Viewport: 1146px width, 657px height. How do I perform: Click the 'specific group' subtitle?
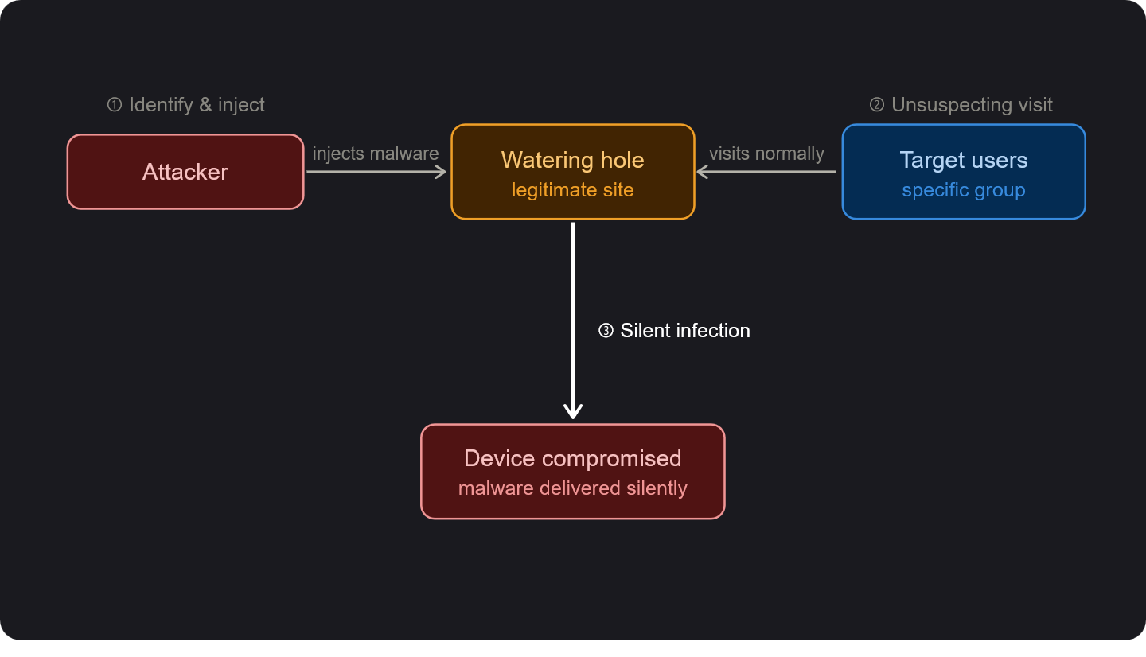click(x=964, y=190)
